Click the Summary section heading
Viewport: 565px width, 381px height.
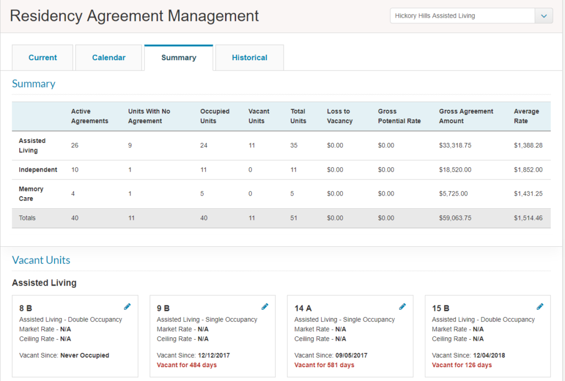point(34,83)
